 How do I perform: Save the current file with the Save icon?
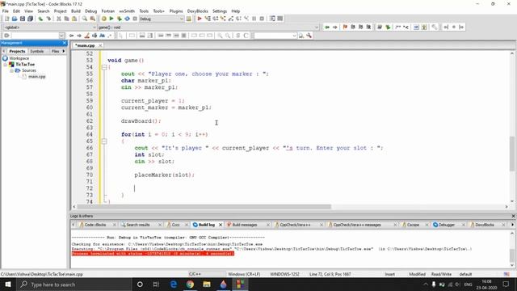[x=23, y=19]
